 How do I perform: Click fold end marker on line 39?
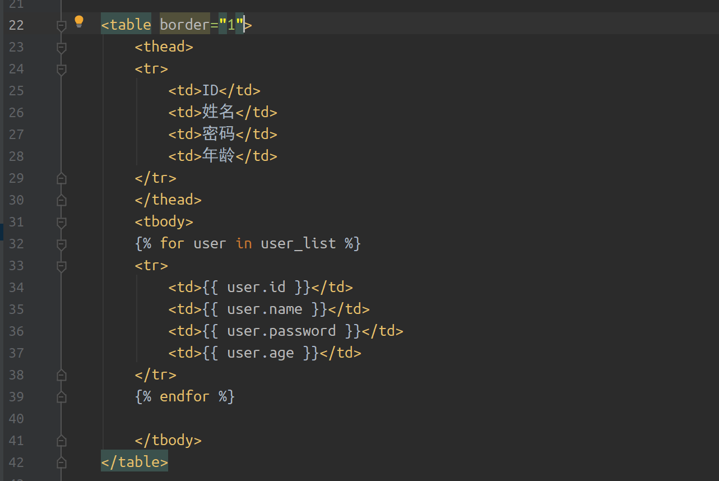tap(62, 397)
